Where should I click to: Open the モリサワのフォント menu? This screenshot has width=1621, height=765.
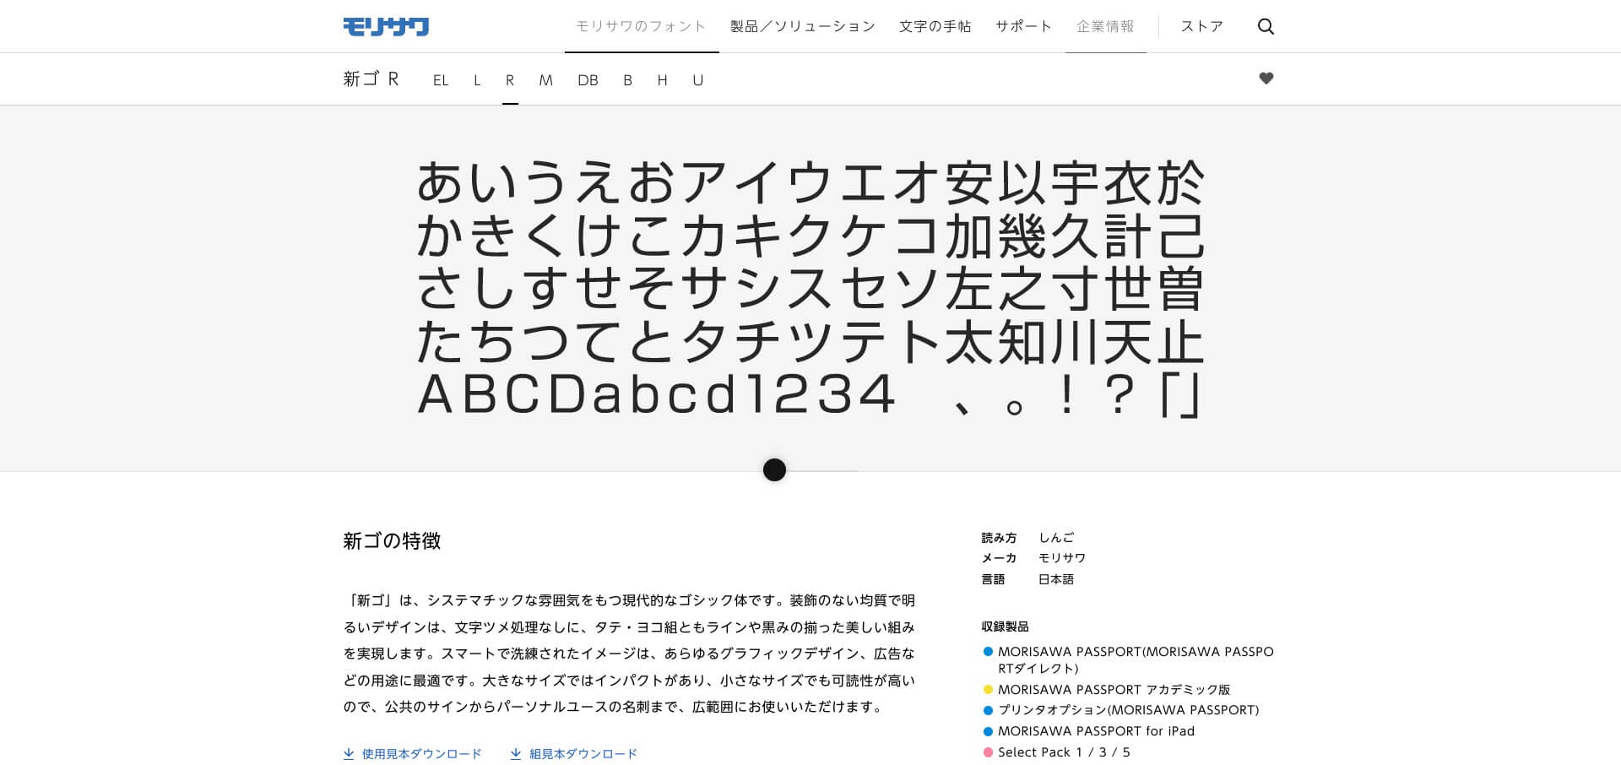(x=641, y=27)
